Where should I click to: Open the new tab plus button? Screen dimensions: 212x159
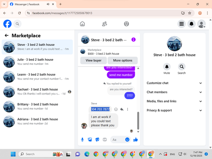coord(60,4)
